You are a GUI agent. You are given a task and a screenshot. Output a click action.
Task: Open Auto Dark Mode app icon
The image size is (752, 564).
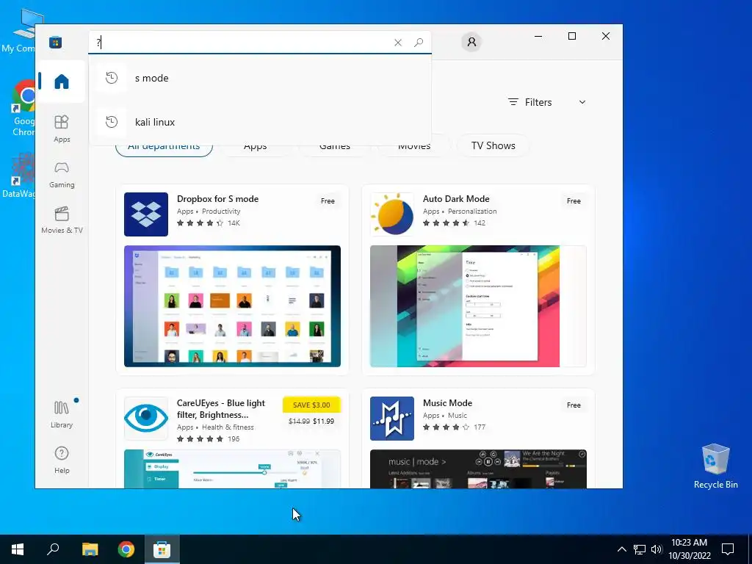[392, 214]
